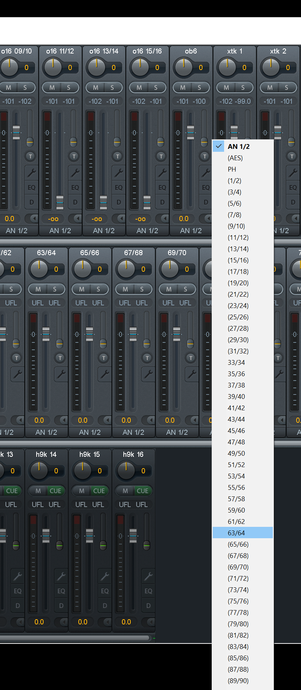Open Dynamics D panel on o16 15/16

[x=162, y=202]
